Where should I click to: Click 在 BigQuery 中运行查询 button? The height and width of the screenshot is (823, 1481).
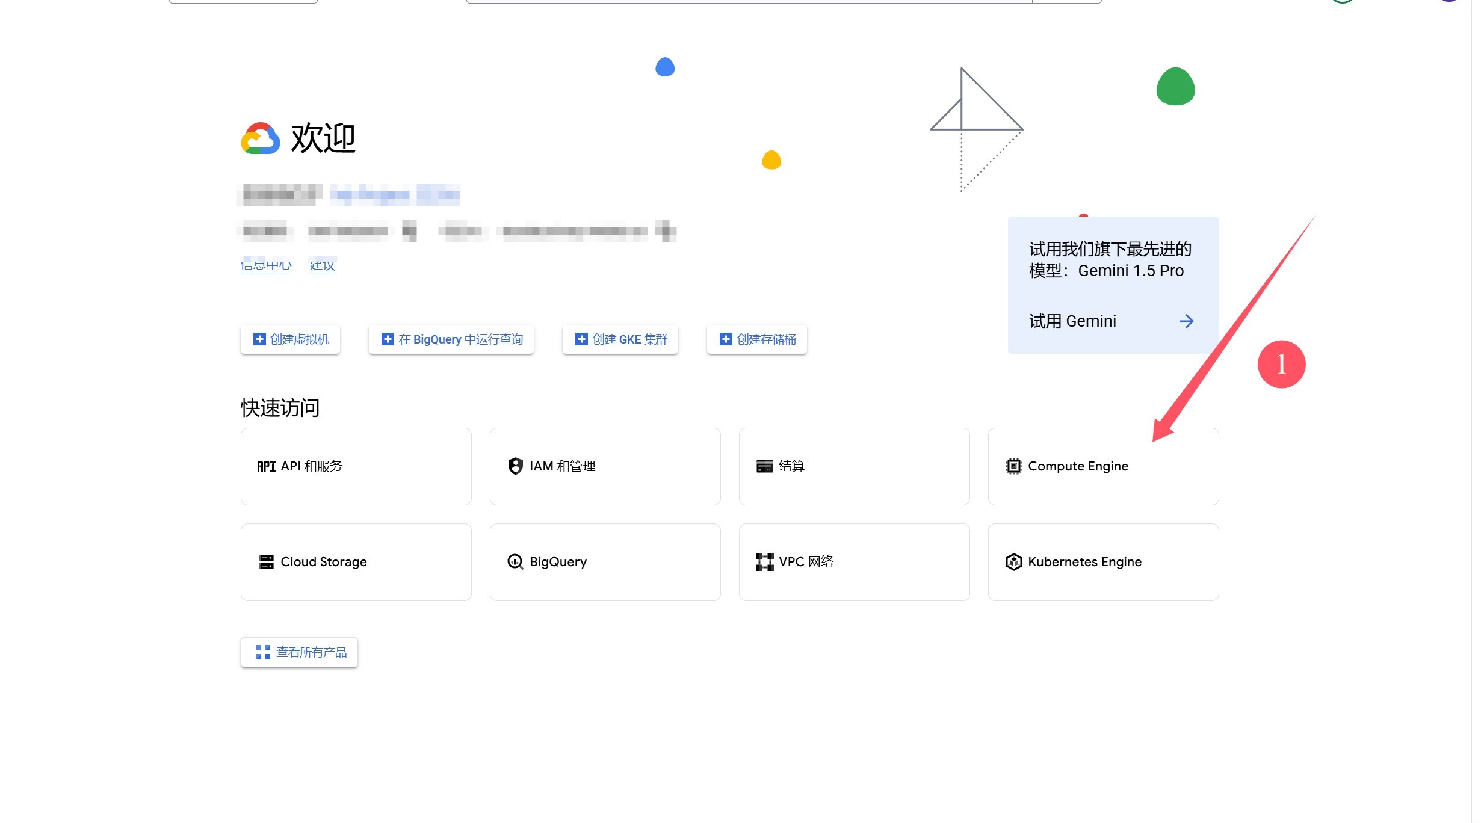(x=451, y=339)
